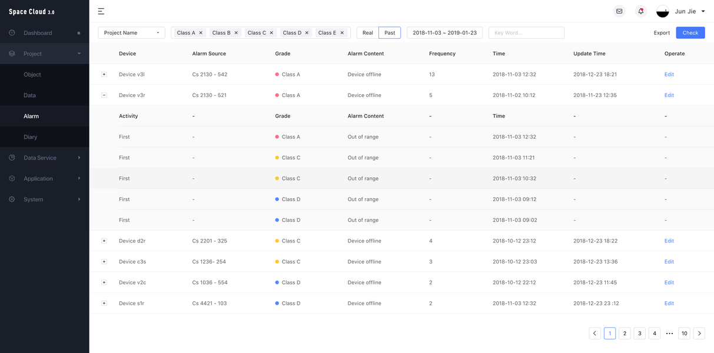
Task: Expand the Device d2r row
Action: (x=104, y=241)
